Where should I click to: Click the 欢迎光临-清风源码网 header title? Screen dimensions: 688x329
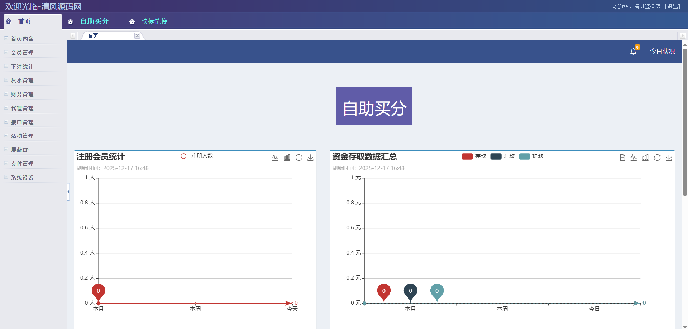[43, 6]
